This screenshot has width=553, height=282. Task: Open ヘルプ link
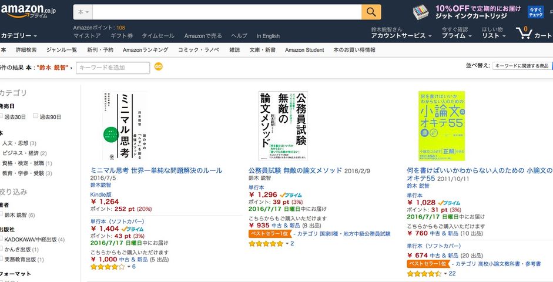[239, 36]
